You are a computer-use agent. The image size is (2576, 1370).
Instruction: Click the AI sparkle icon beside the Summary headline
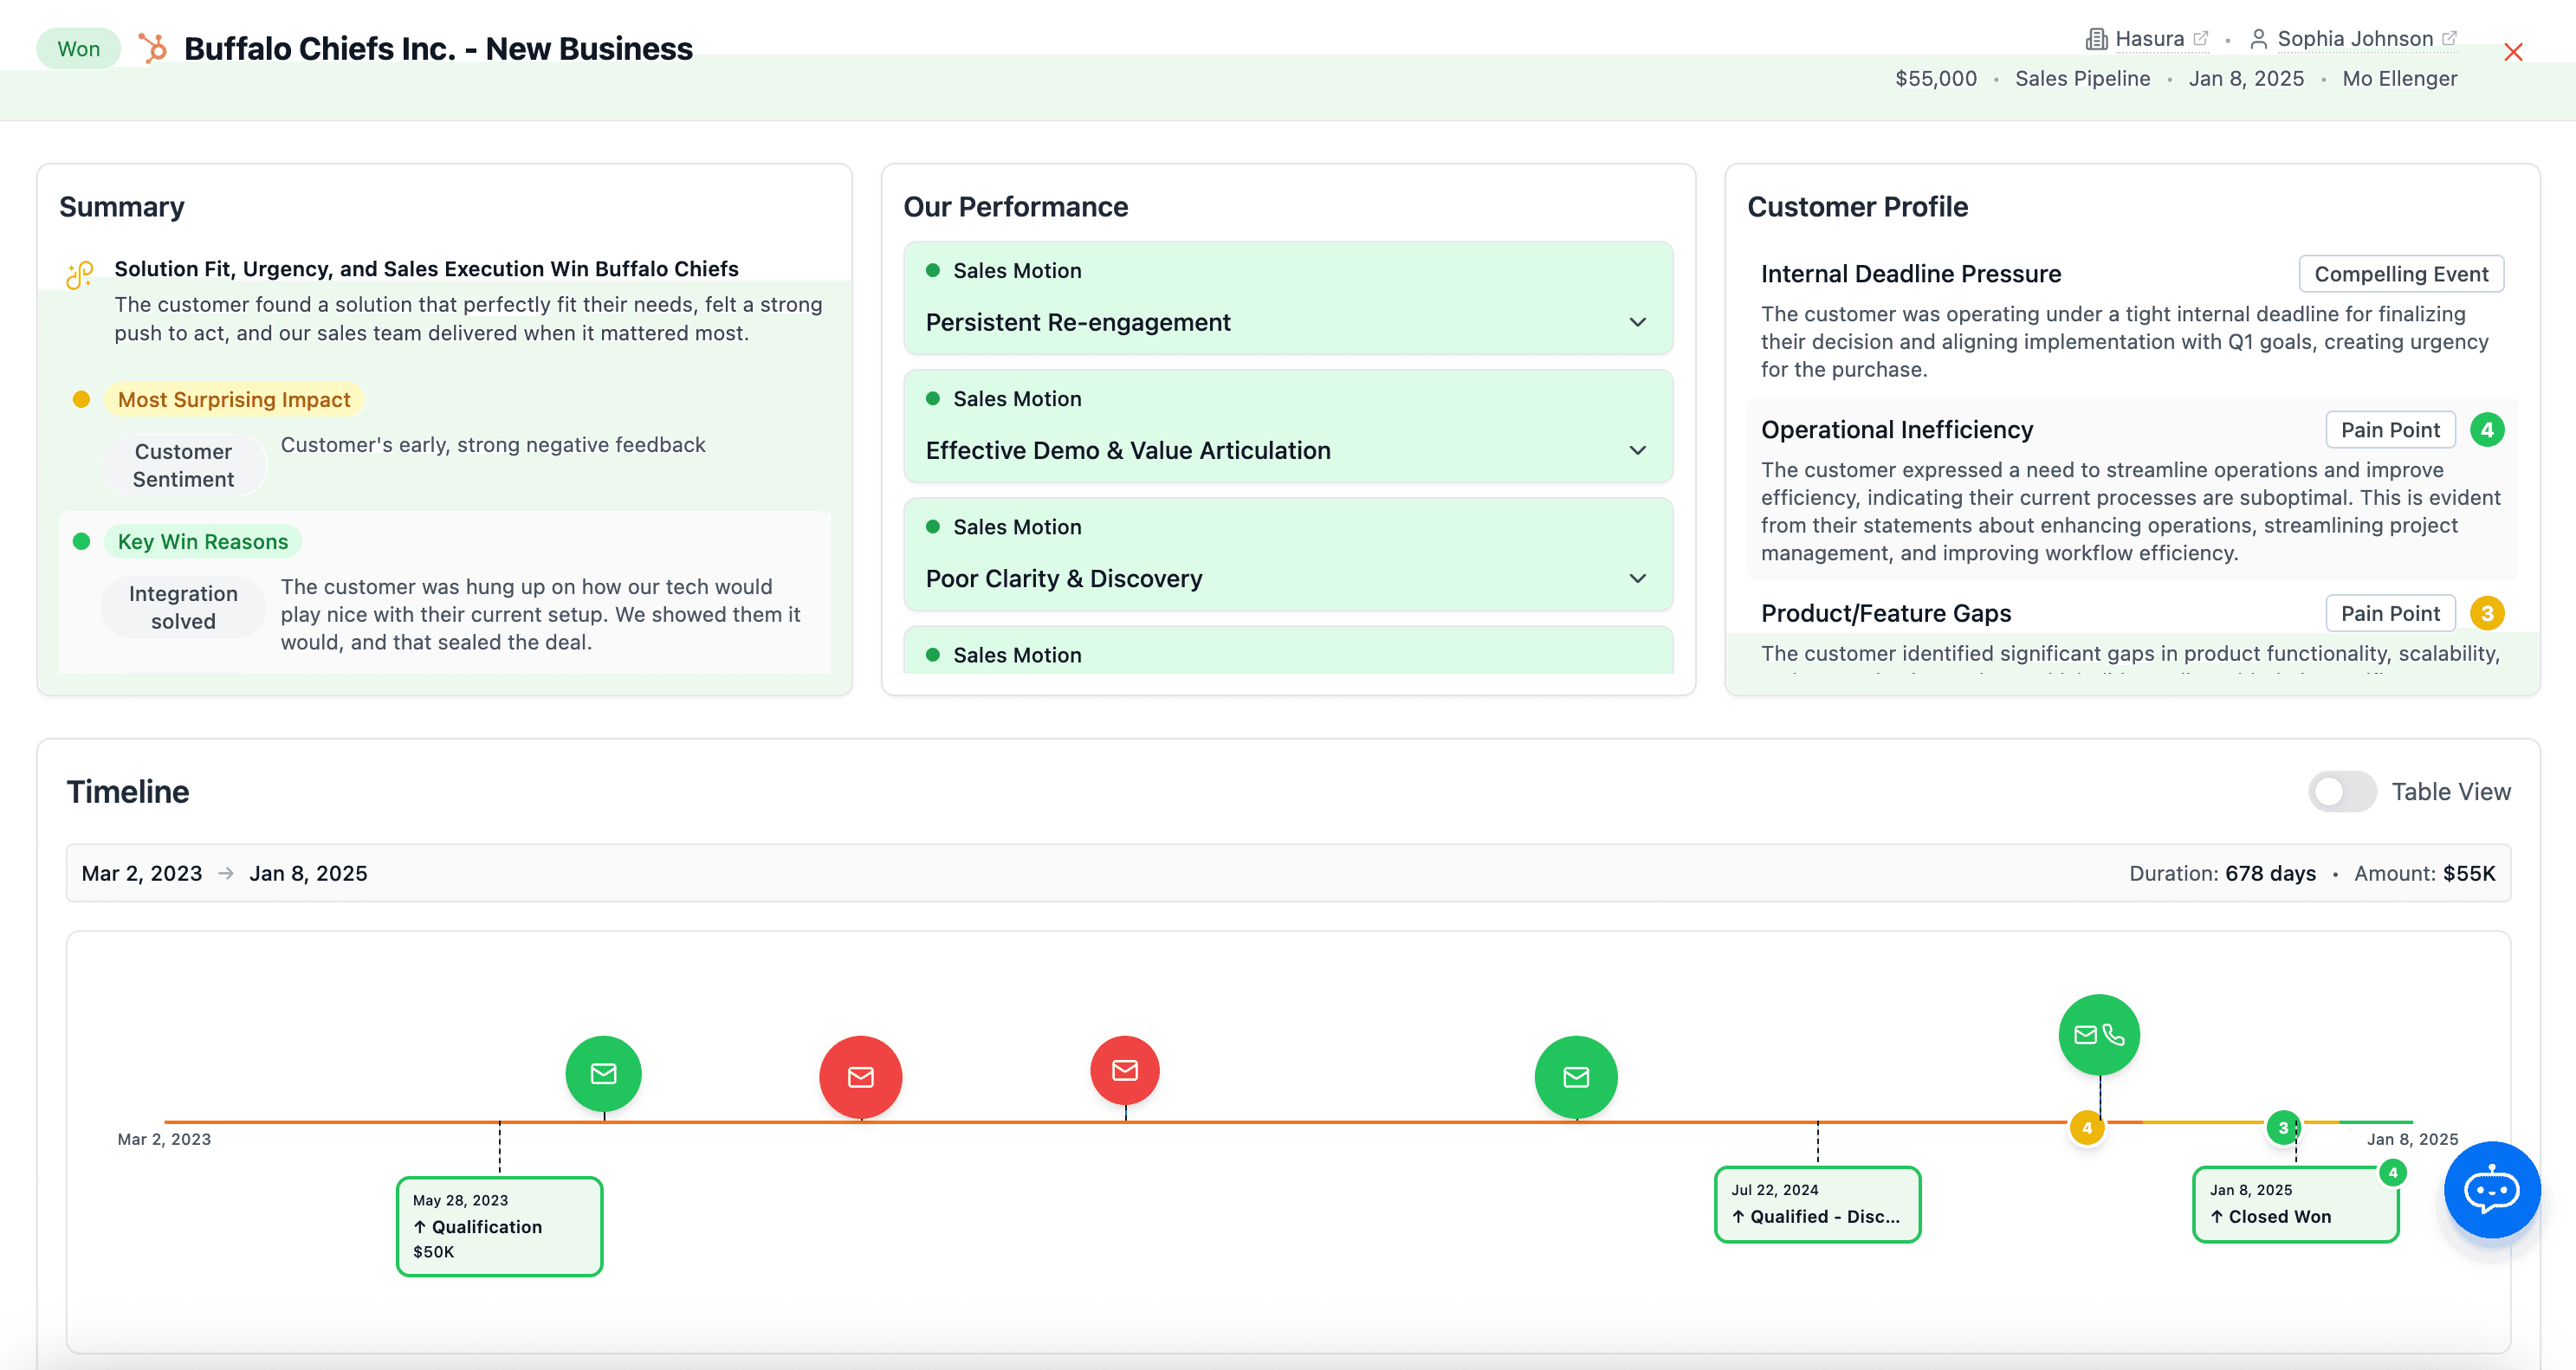79,275
